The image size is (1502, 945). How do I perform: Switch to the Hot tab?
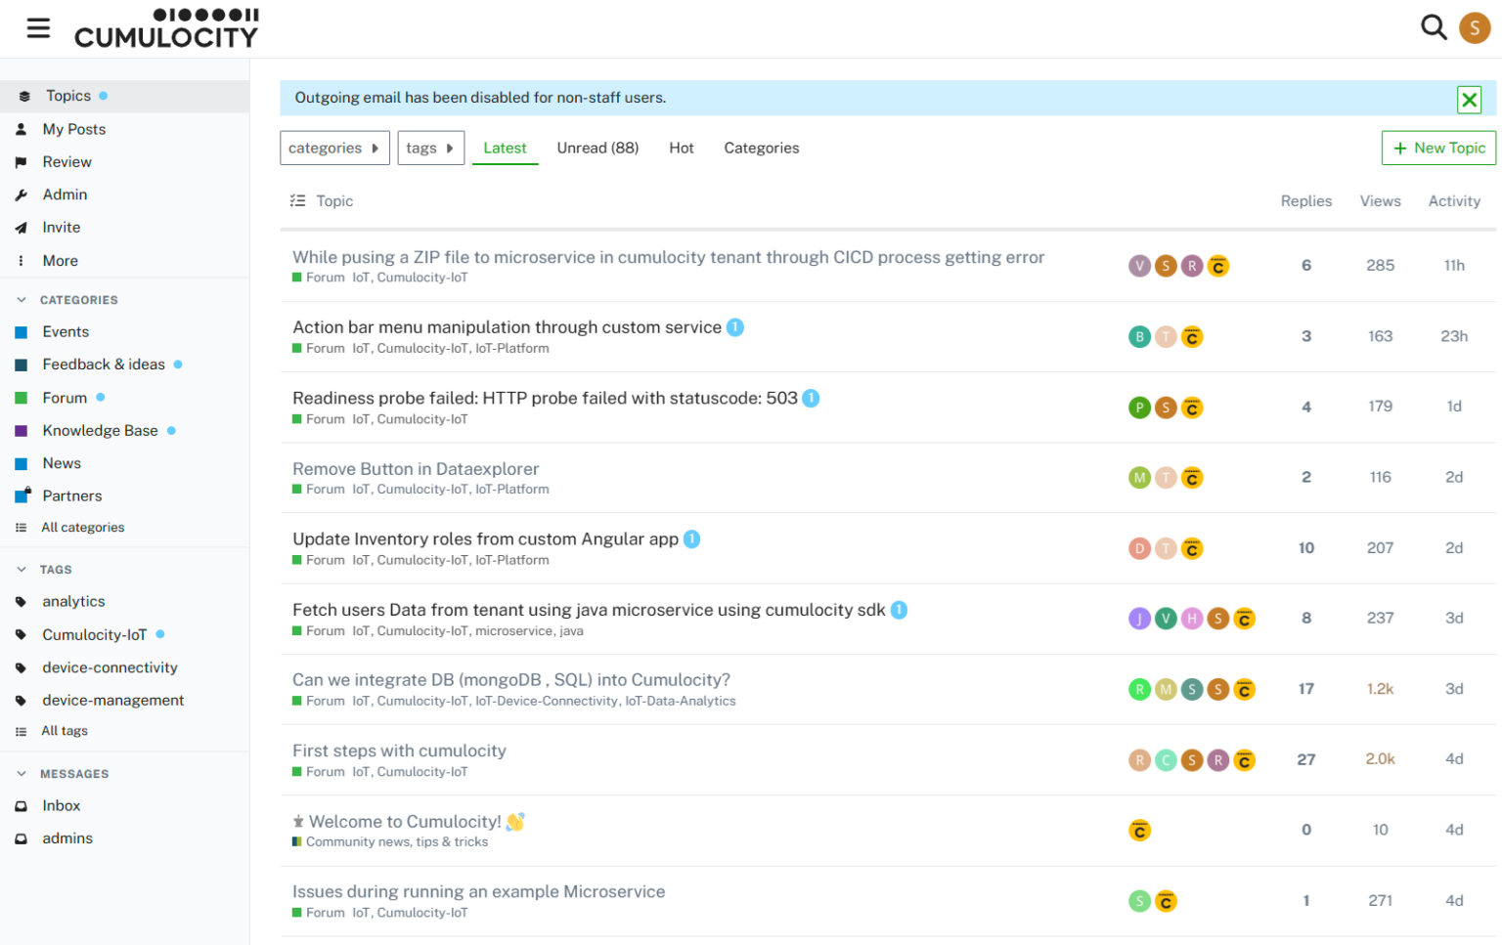click(x=681, y=148)
